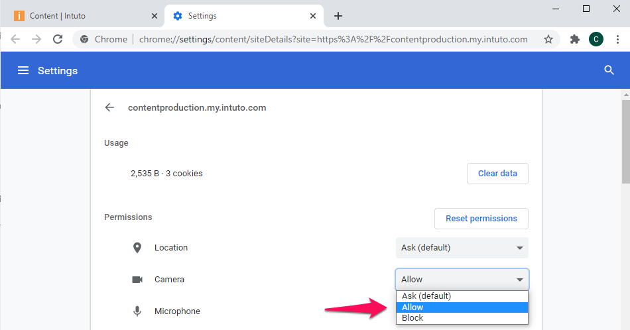630x330 pixels.
Task: Reload the page with the refresh icon
Action: (x=58, y=39)
